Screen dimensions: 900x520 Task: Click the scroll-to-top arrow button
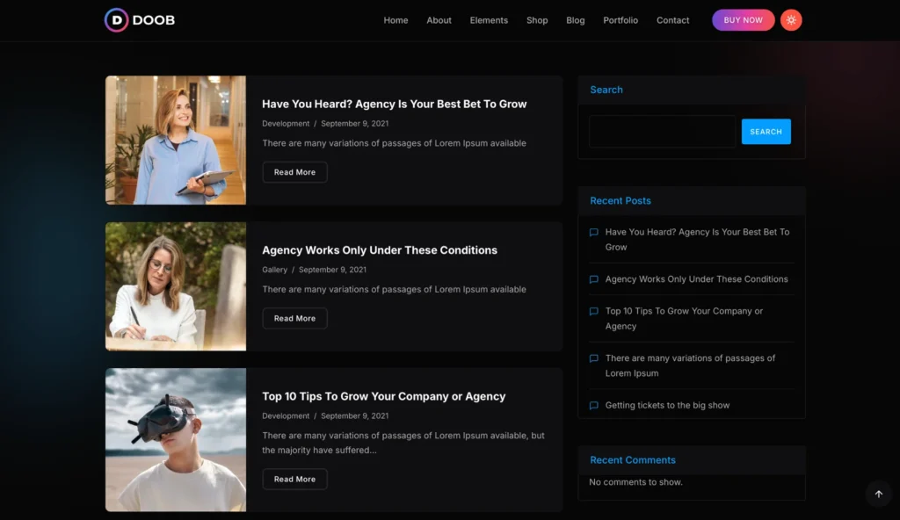pos(878,494)
